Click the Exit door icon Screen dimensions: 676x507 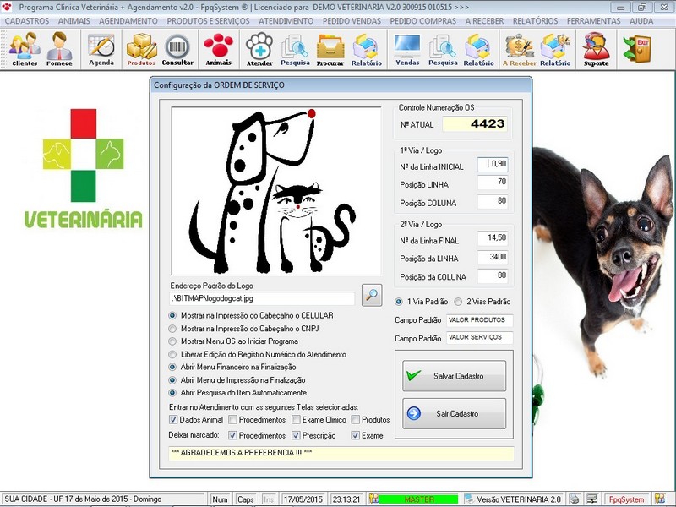pyautogui.click(x=637, y=48)
